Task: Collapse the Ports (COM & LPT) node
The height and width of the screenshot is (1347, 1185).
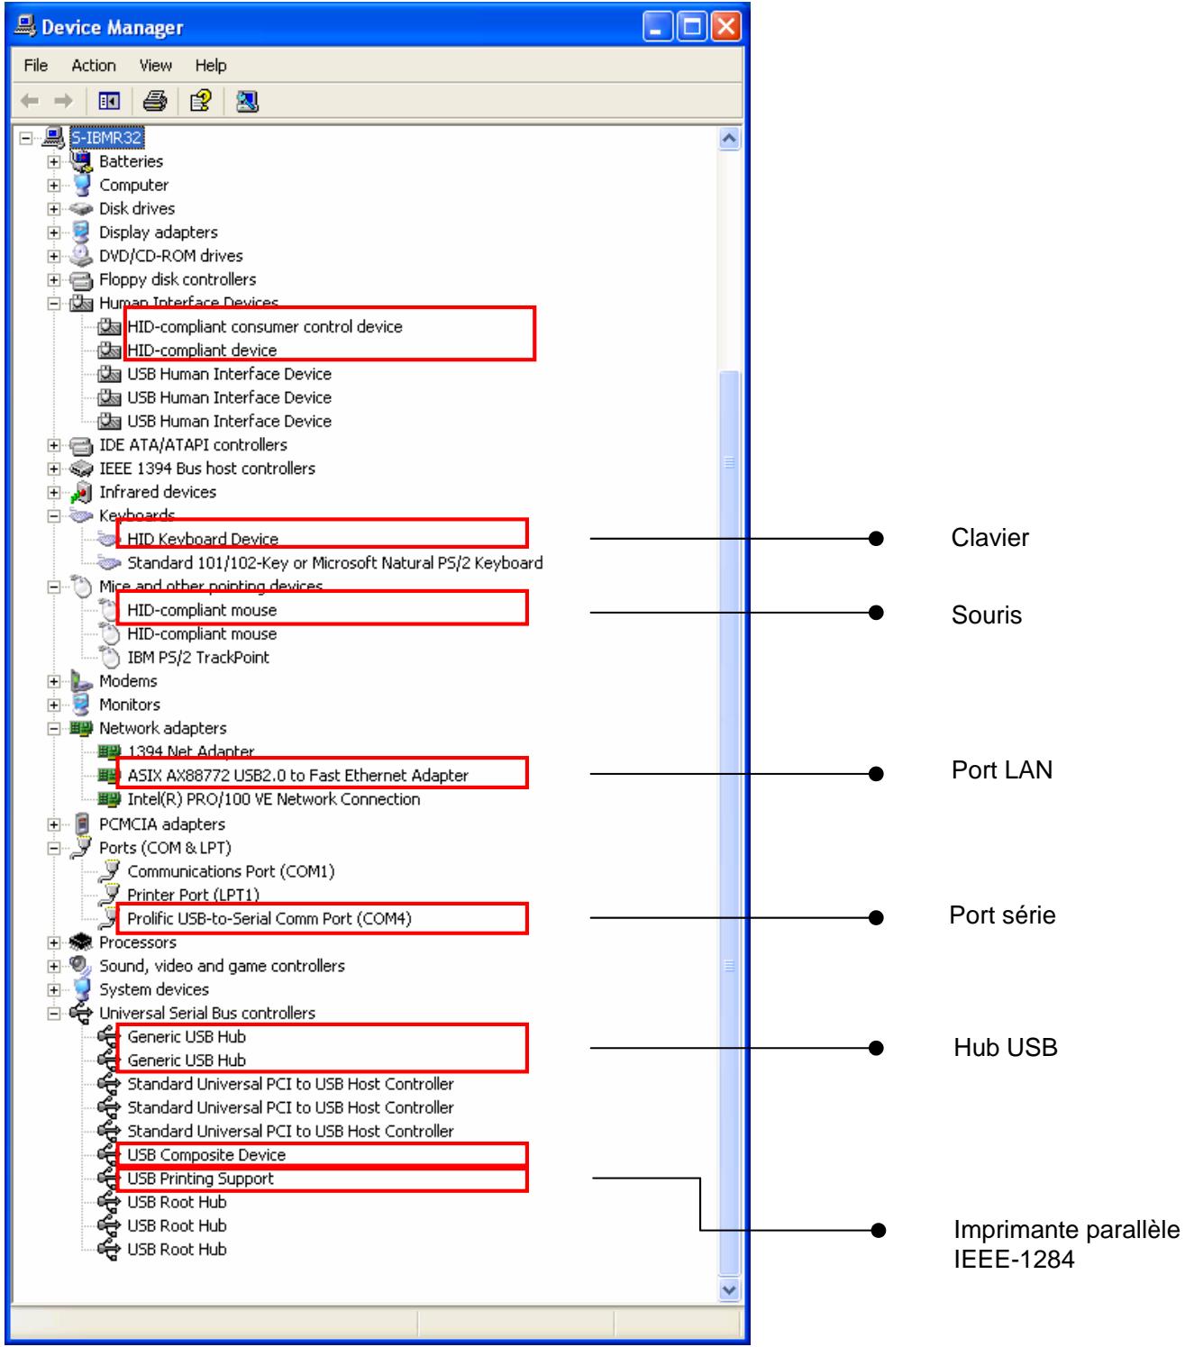Action: pos(55,848)
